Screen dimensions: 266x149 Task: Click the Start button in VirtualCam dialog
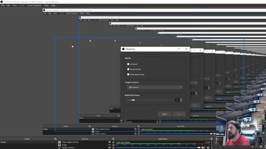[x=165, y=114]
